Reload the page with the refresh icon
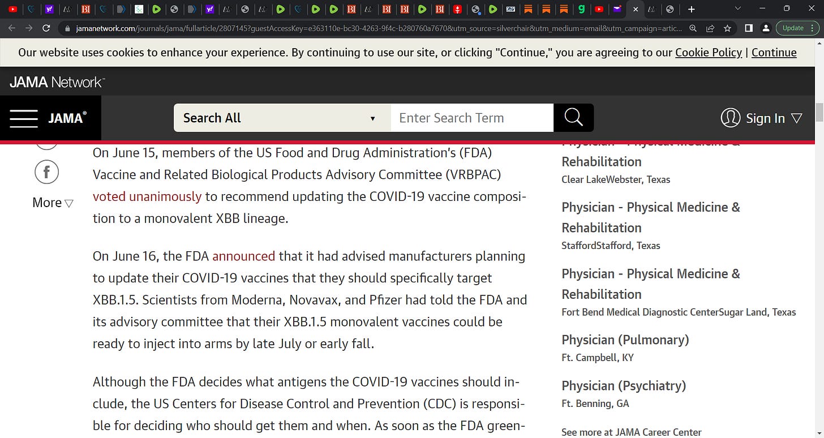 coord(47,28)
